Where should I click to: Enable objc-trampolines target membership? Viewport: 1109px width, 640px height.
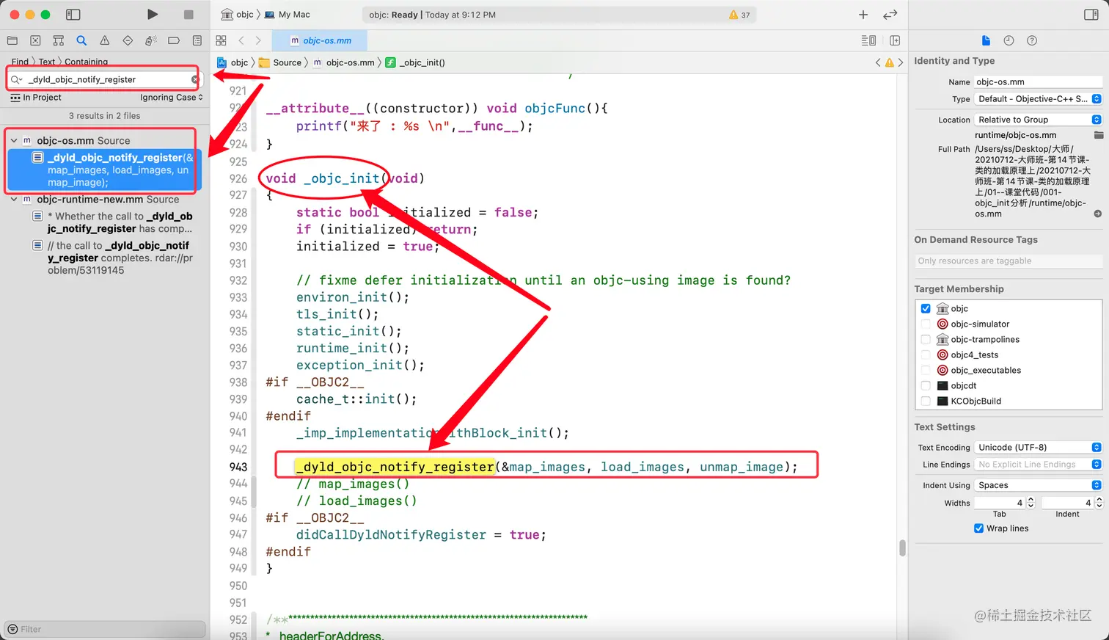[926, 339]
